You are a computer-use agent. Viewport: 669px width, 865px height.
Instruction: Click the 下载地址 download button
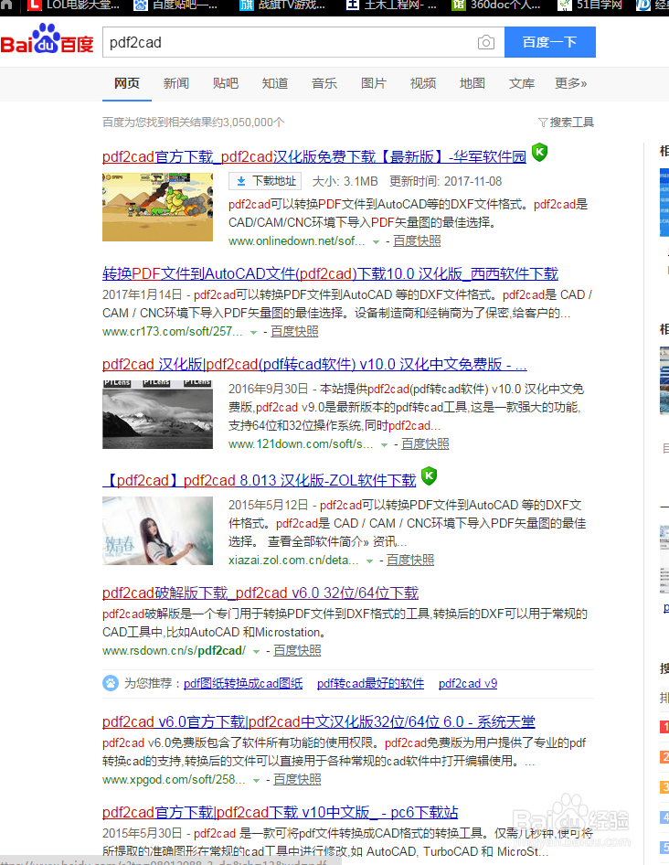pyautogui.click(x=265, y=181)
